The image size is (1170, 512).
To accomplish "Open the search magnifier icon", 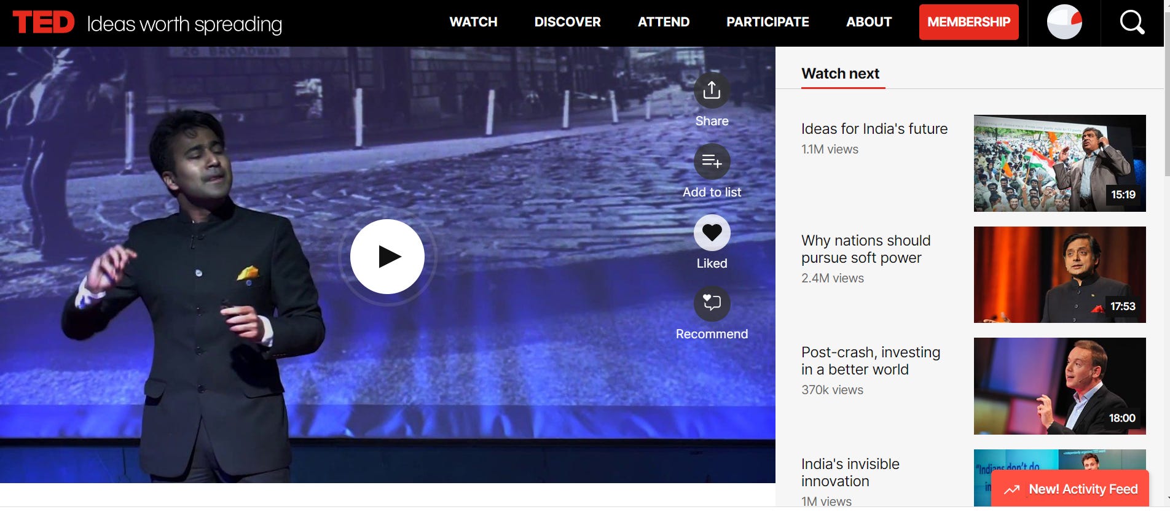I will tap(1132, 23).
